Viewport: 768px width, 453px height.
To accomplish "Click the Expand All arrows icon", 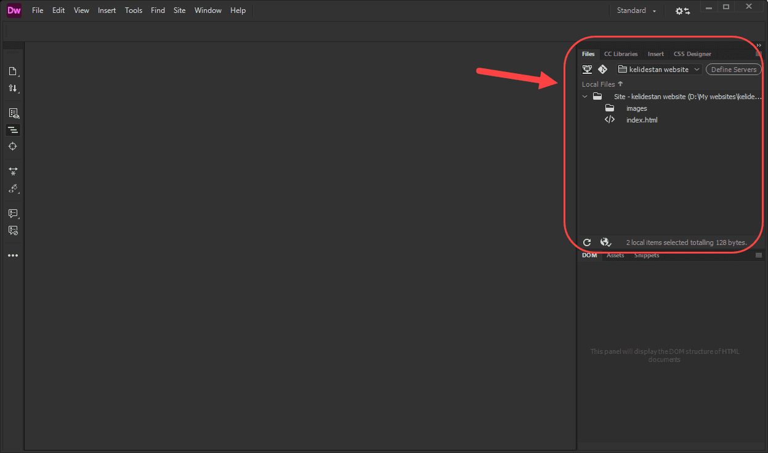I will [x=13, y=171].
